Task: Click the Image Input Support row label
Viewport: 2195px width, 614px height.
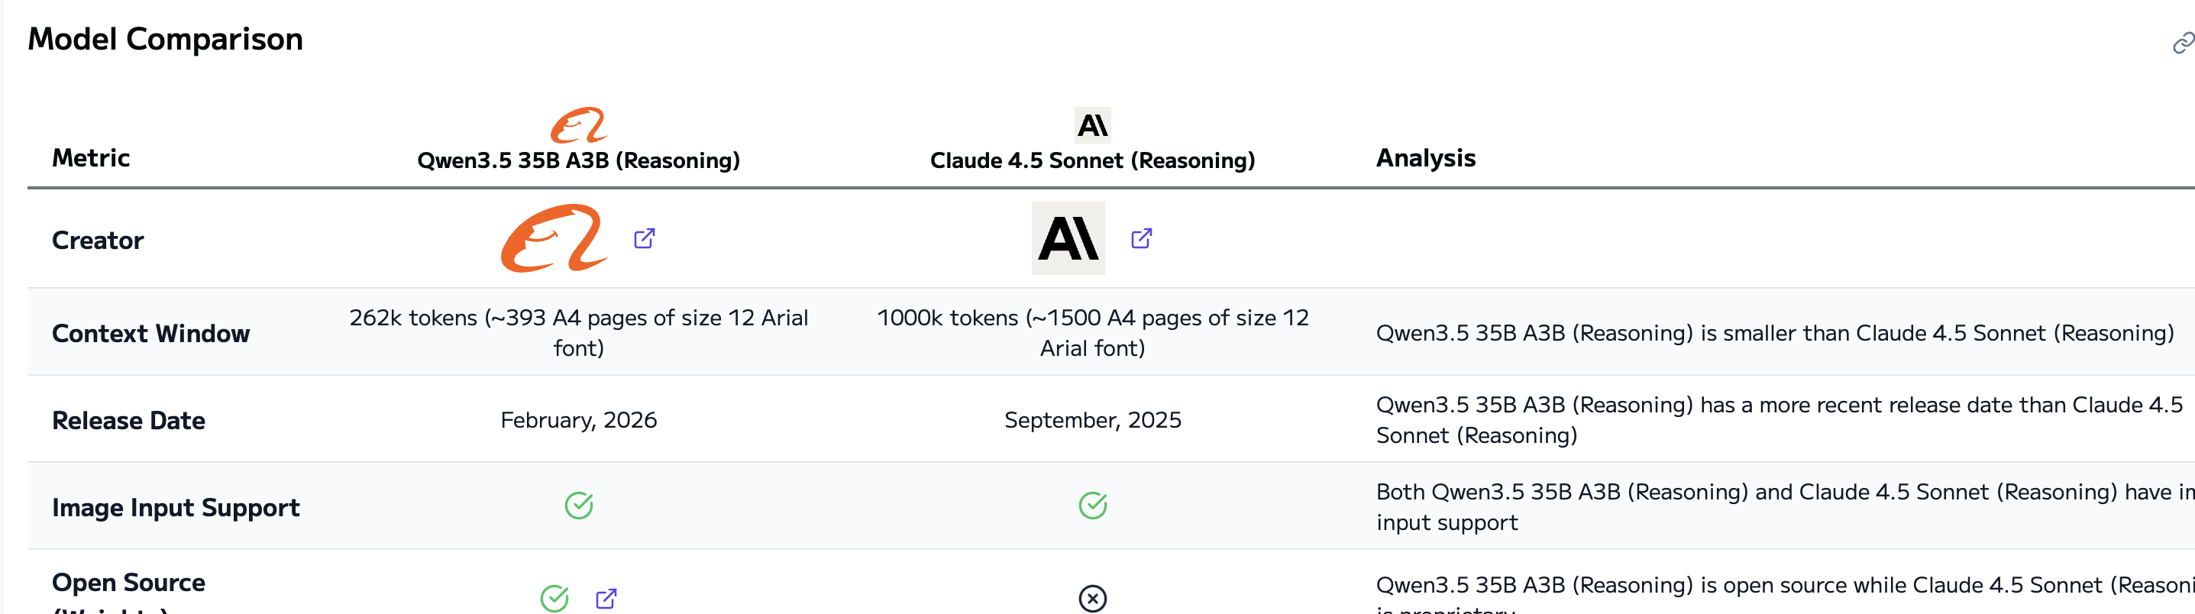Action: click(176, 508)
